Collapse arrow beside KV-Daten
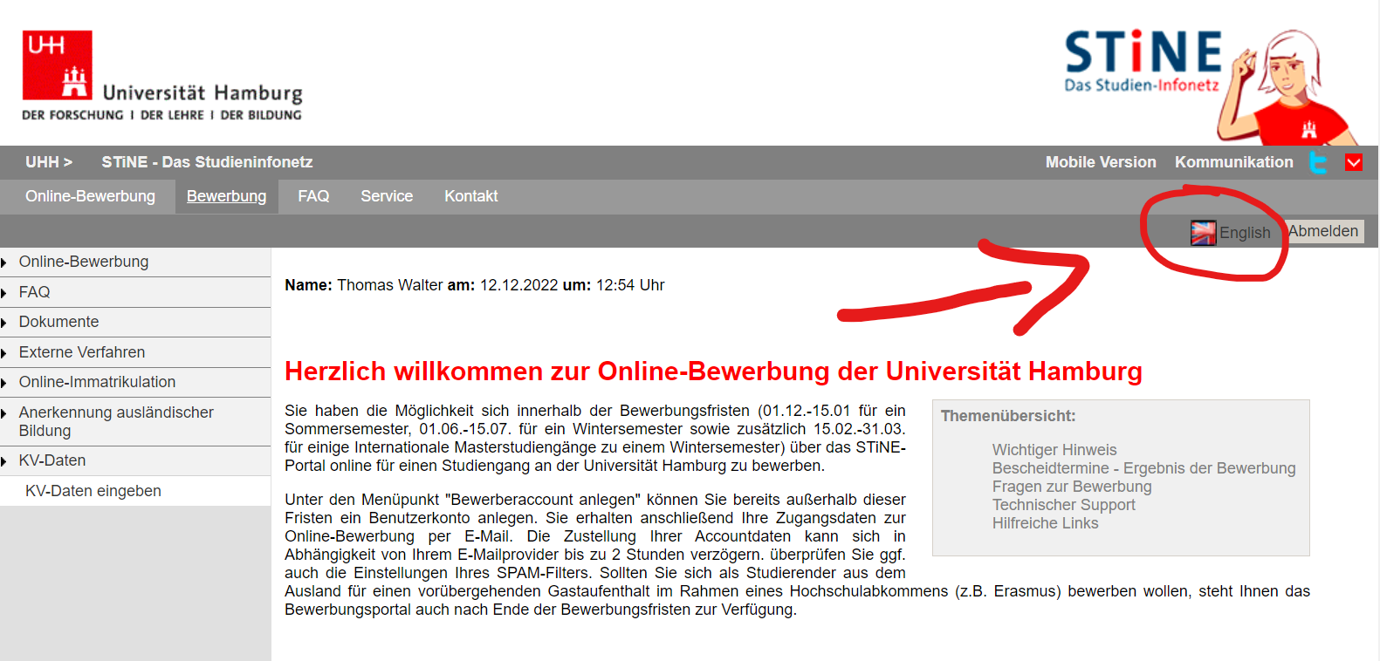 [x=3, y=461]
